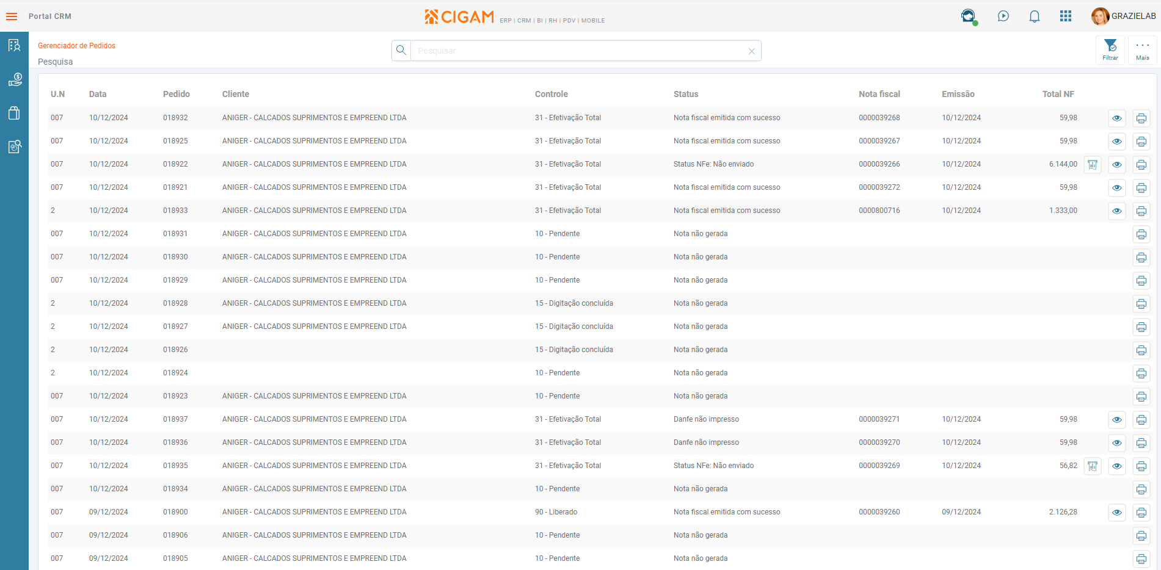The height and width of the screenshot is (570, 1161).
Task: Sort by the Data column header
Action: pos(98,94)
